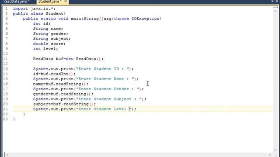Click line number 10 in the gutter
Screen dimensions: 280x157
tap(5, 54)
